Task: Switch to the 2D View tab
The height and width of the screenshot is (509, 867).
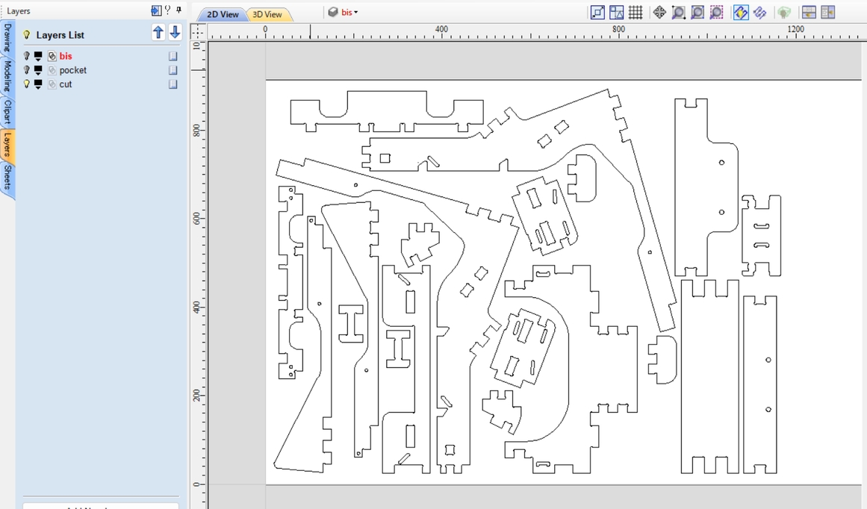Action: 223,14
